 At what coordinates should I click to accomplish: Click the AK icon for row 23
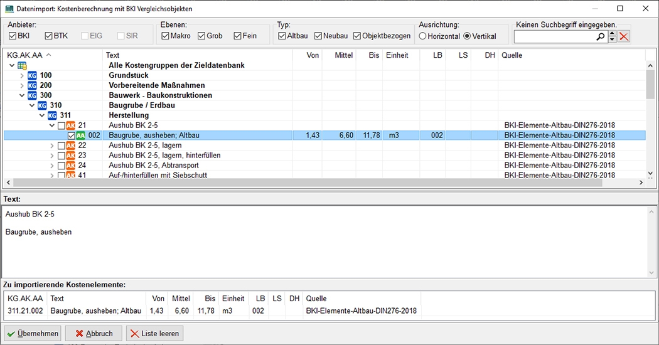click(x=70, y=156)
